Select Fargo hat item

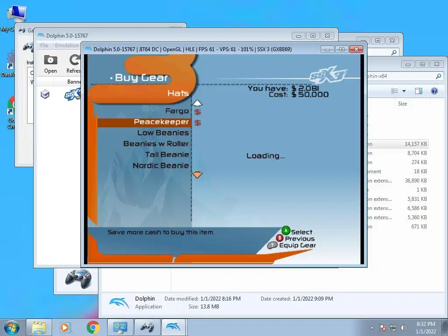(177, 111)
